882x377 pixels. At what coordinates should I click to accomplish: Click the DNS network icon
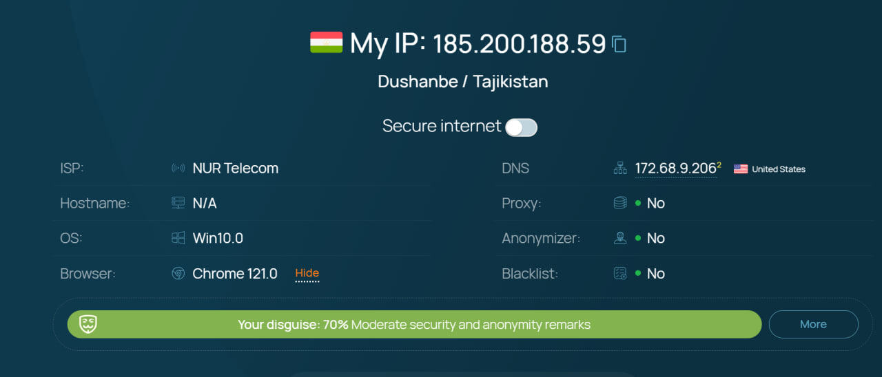pyautogui.click(x=620, y=169)
